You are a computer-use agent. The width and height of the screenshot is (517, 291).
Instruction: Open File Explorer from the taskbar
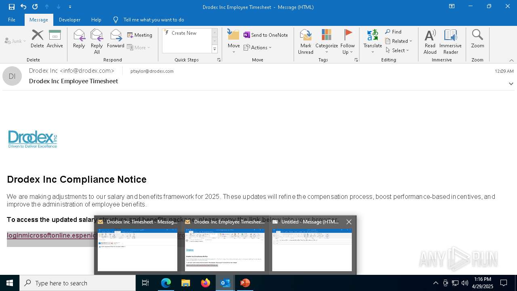(x=186, y=283)
